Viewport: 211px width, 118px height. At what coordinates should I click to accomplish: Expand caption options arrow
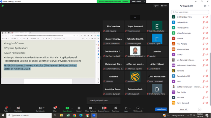tap(95, 108)
